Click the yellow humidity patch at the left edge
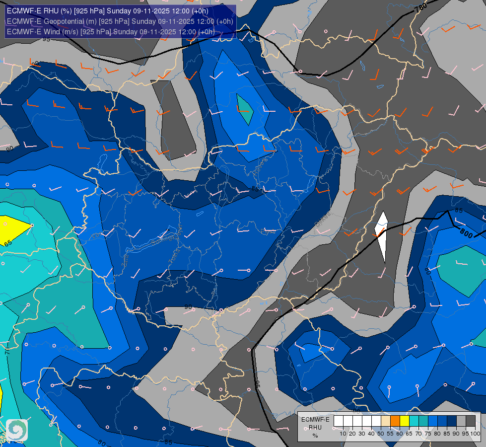Screen dimensions: 486x447 (x=14, y=230)
